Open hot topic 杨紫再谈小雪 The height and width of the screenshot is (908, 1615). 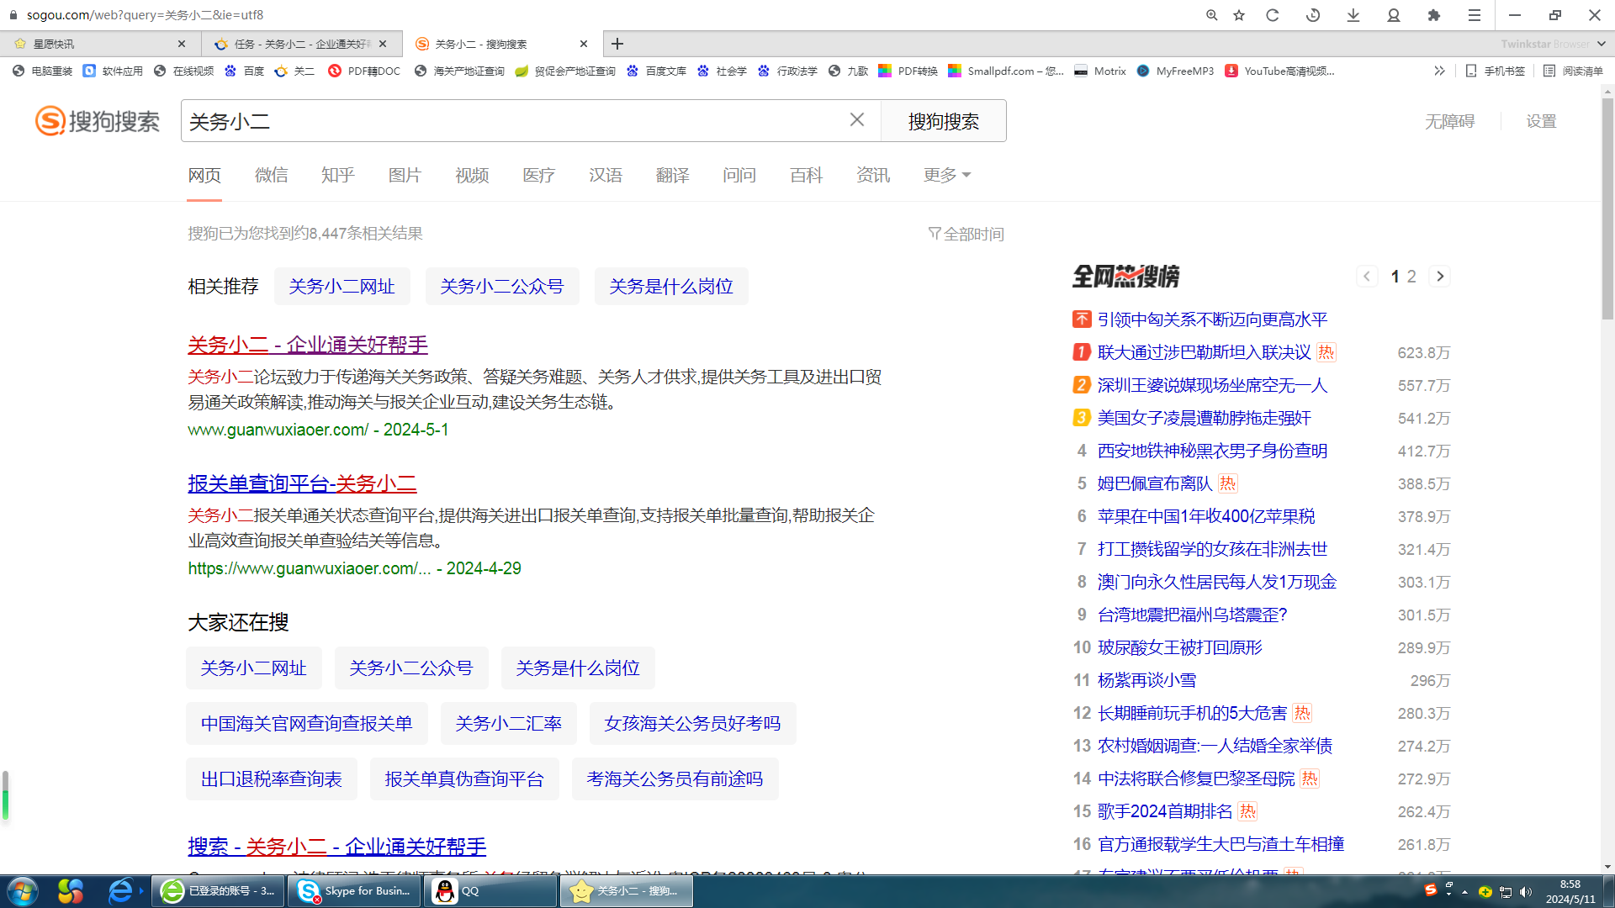pos(1147,680)
